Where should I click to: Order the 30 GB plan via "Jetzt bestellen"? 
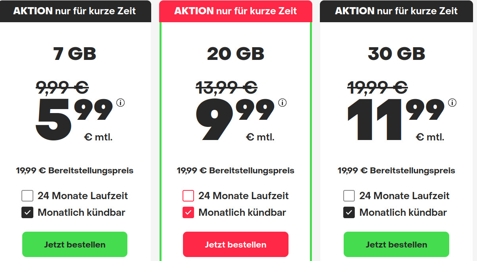click(396, 244)
